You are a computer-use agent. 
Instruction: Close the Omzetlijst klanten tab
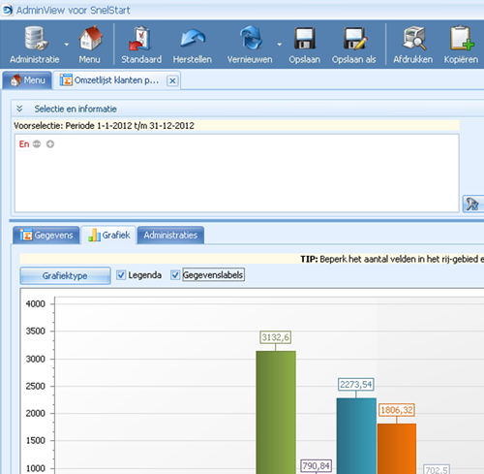click(x=172, y=80)
